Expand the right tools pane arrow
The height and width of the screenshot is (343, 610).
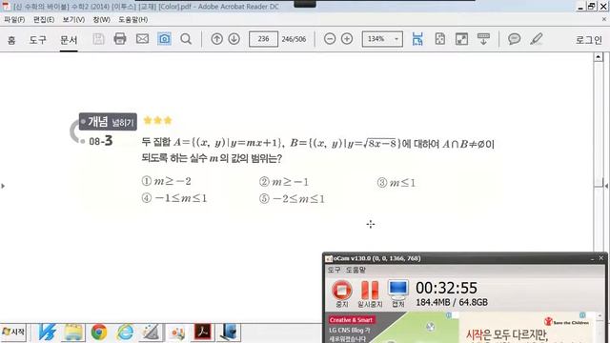pos(606,186)
